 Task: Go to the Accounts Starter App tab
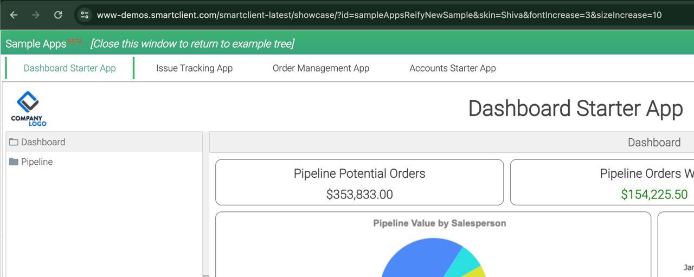[x=452, y=68]
